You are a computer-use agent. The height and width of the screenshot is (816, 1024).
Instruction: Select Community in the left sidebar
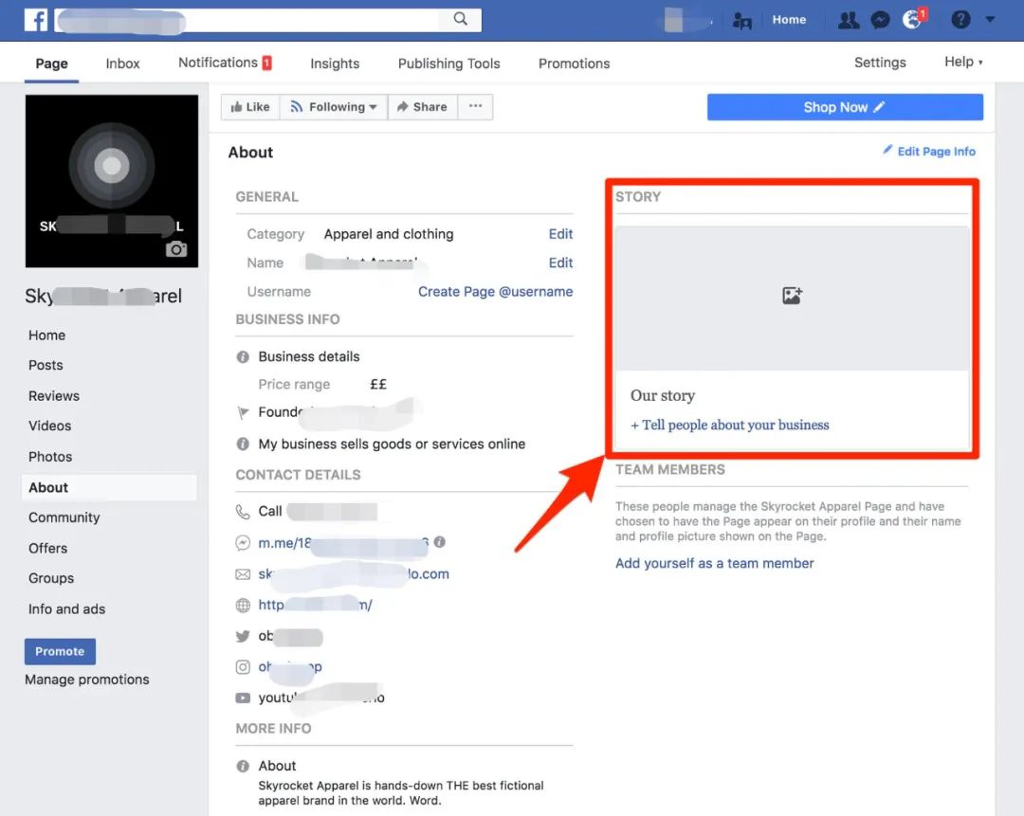[64, 517]
